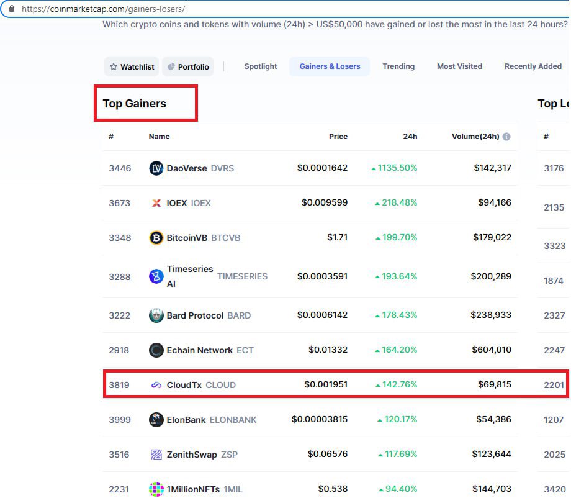Click the ZenithSwap coin logo

(x=156, y=455)
